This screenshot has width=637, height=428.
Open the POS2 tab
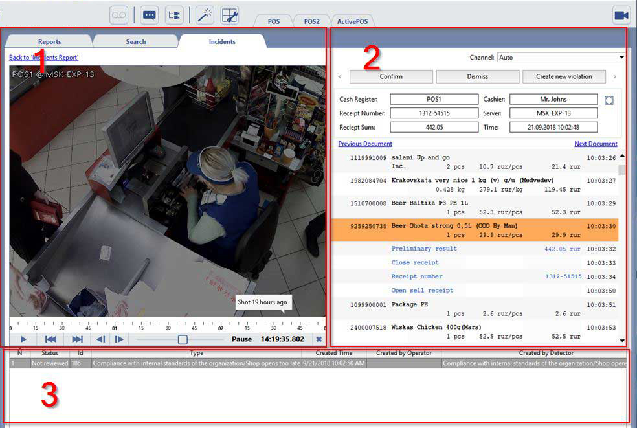[311, 21]
